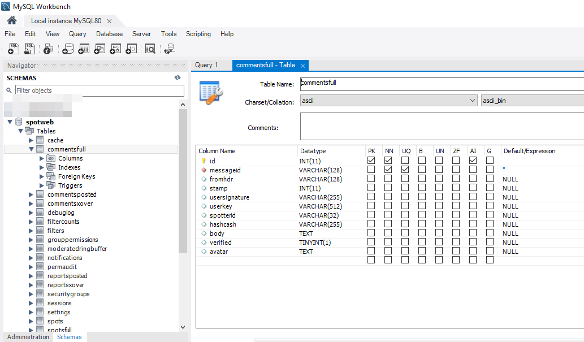Image resolution: width=584 pixels, height=342 pixels.
Task: Check NN for the fromhdr column
Action: coord(388,179)
